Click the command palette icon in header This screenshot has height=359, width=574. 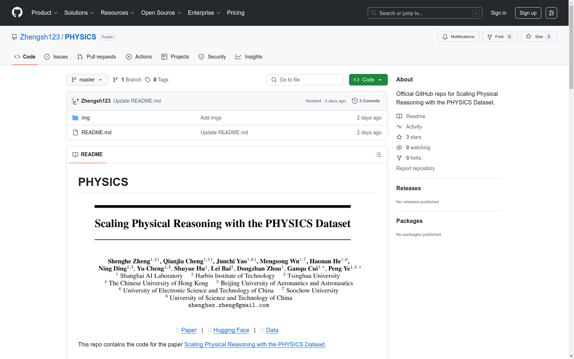(x=551, y=13)
